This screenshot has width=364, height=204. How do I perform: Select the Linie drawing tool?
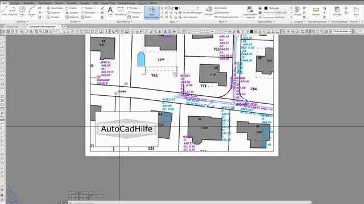pos(5,11)
